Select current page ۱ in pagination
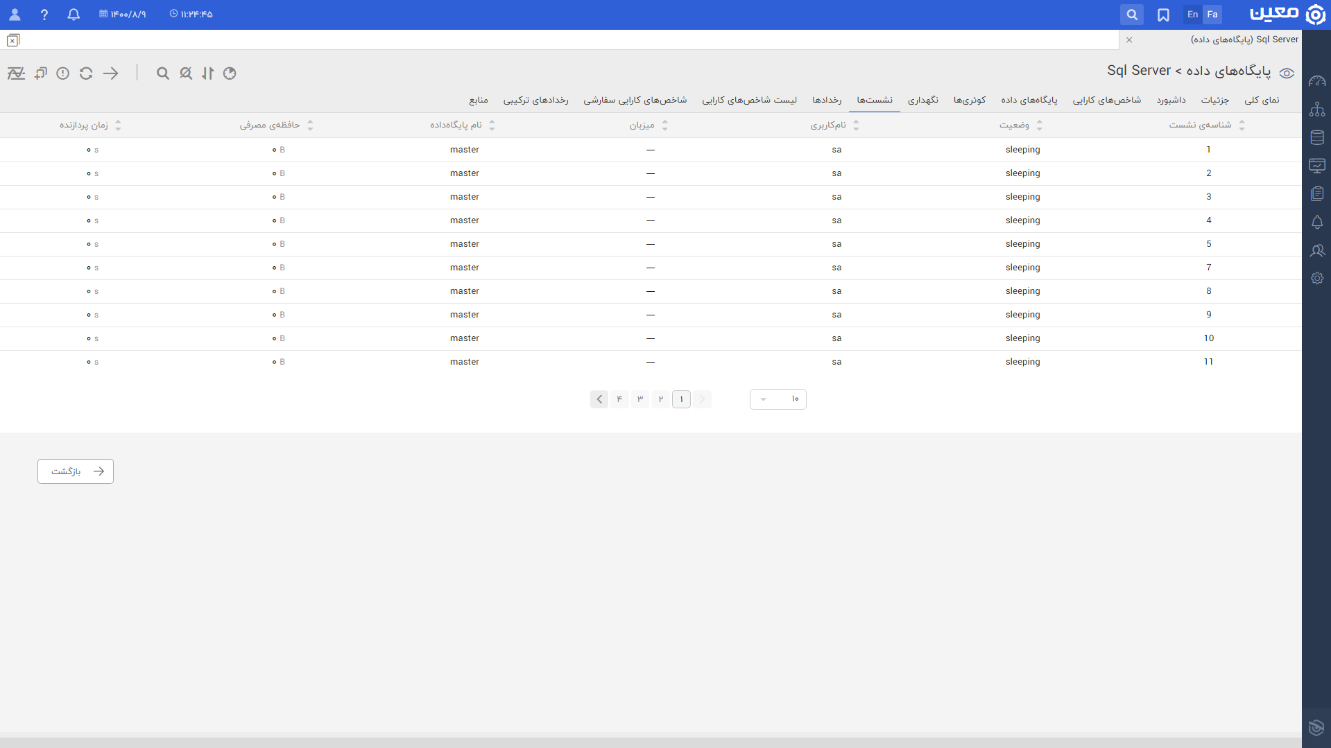Screen dimensions: 1331x748 (682, 399)
